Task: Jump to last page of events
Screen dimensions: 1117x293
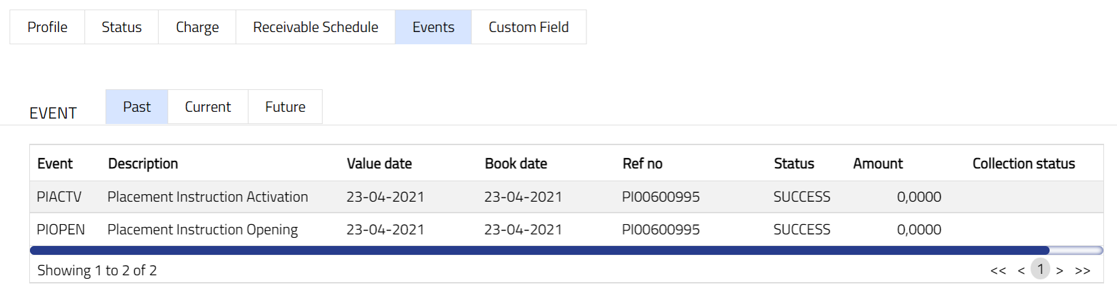Action: tap(1082, 271)
